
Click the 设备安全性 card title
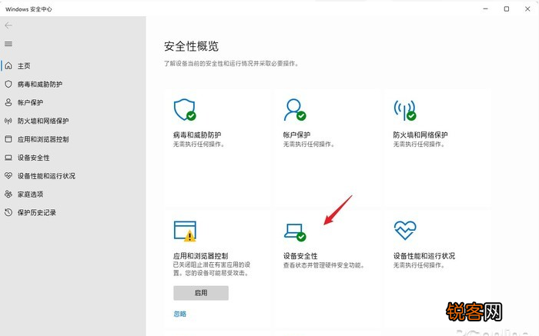pos(300,256)
